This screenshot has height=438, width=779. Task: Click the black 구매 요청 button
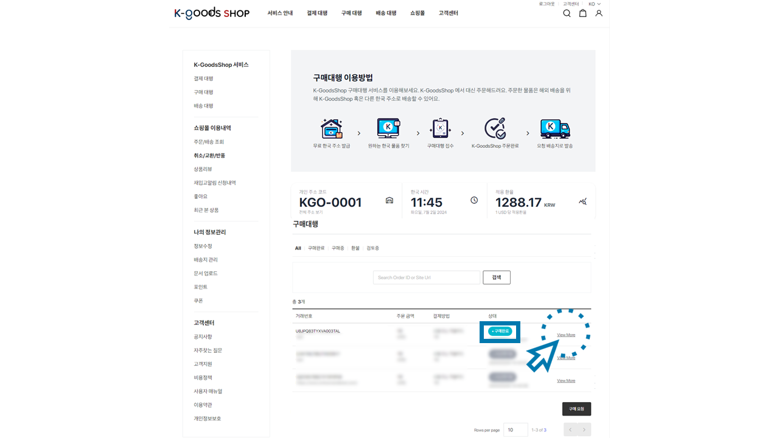coord(576,409)
